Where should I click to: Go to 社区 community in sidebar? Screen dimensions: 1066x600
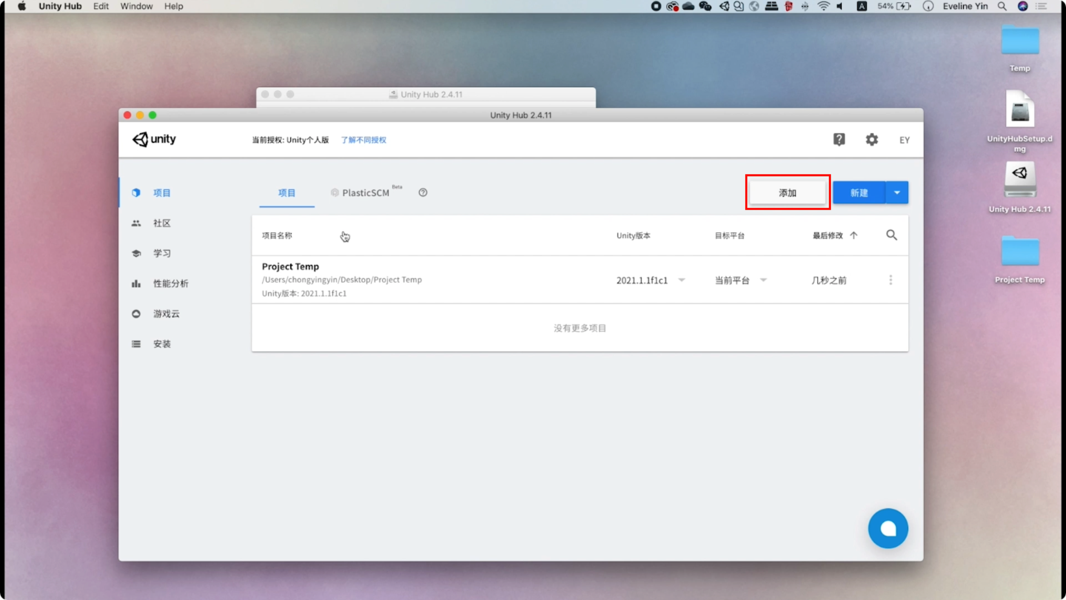point(161,223)
